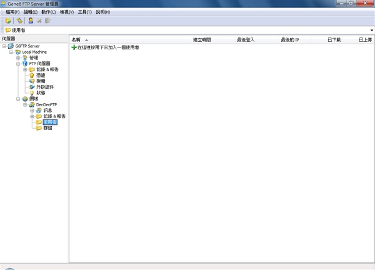The height and width of the screenshot is (270, 375).
Task: Click folder icon in the 使用者 address bar
Action: pos(8,30)
